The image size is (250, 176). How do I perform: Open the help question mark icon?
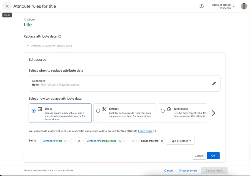tap(202, 6)
